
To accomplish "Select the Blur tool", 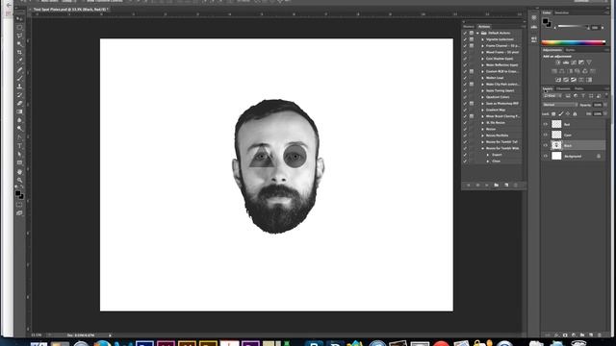I will 19,120.
